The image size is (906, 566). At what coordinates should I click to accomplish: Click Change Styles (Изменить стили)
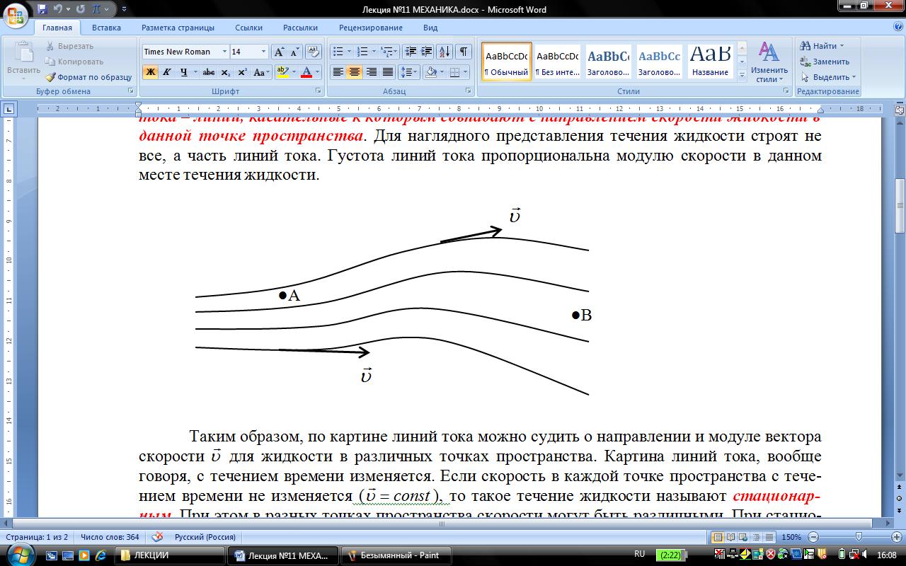(769, 63)
